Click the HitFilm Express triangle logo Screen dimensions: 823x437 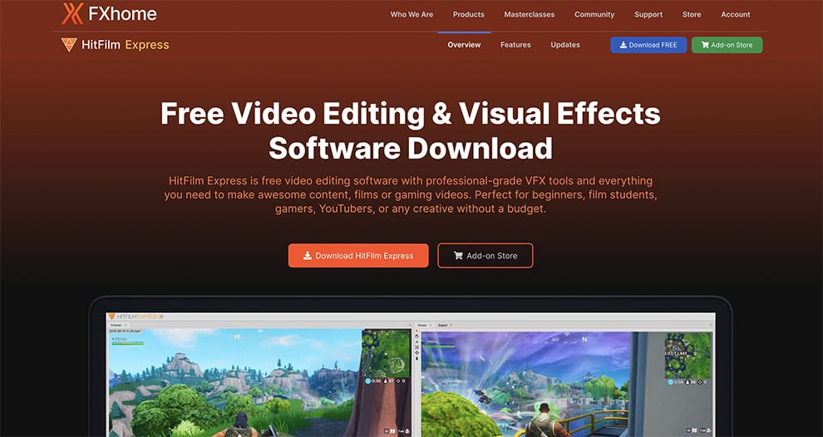pos(69,45)
